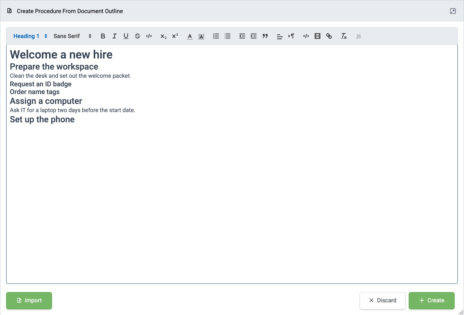
Task: Click the 'Prepare the workspace' heading
Action: pyautogui.click(x=54, y=67)
